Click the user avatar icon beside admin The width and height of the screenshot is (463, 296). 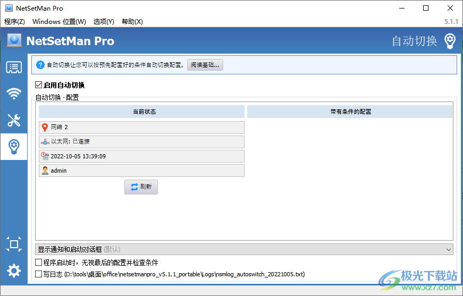45,171
